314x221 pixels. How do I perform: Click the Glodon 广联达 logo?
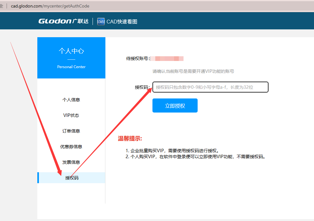click(x=63, y=21)
